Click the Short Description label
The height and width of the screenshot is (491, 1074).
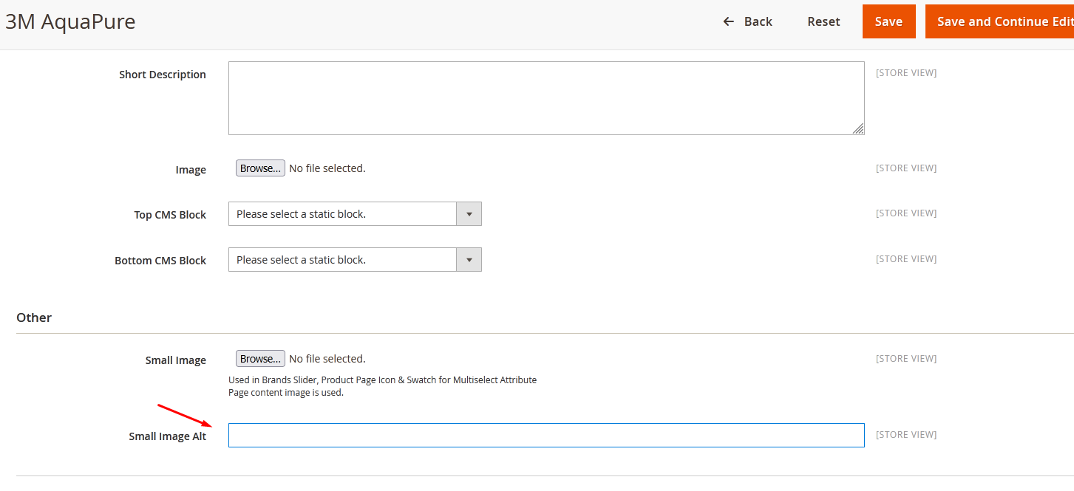click(163, 75)
